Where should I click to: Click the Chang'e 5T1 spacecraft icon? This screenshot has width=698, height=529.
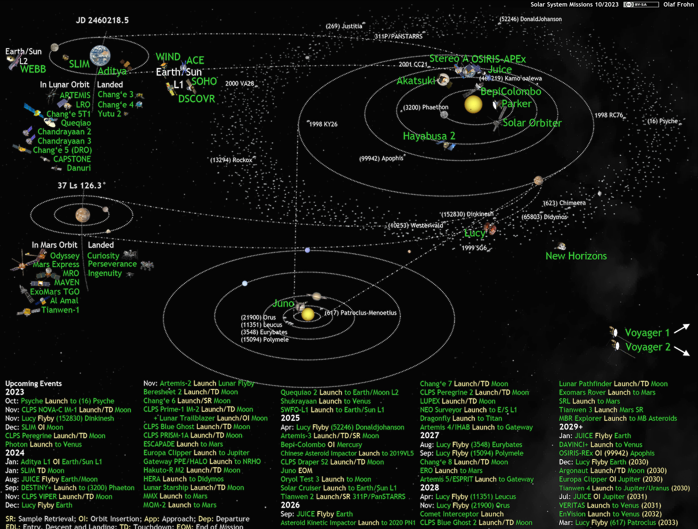(34, 110)
